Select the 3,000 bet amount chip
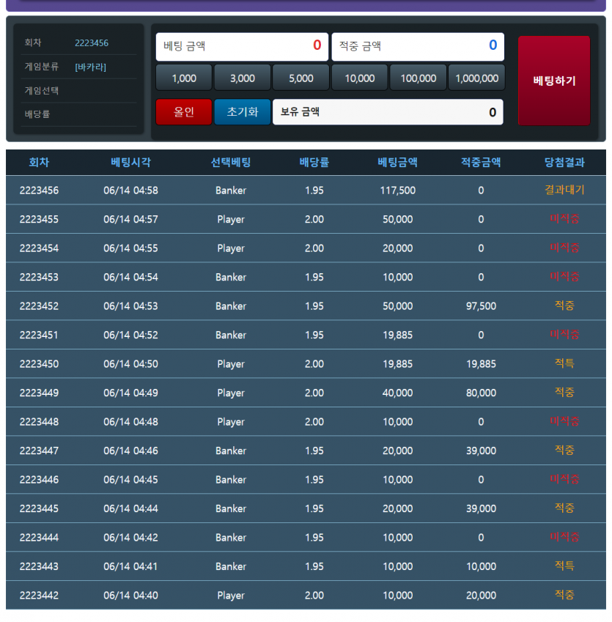 242,78
